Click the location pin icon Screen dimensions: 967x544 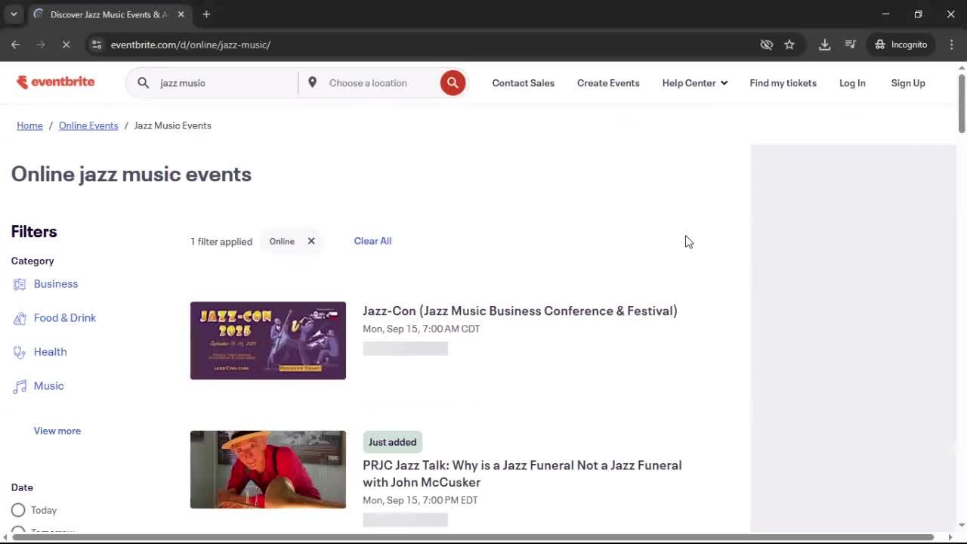click(x=312, y=82)
